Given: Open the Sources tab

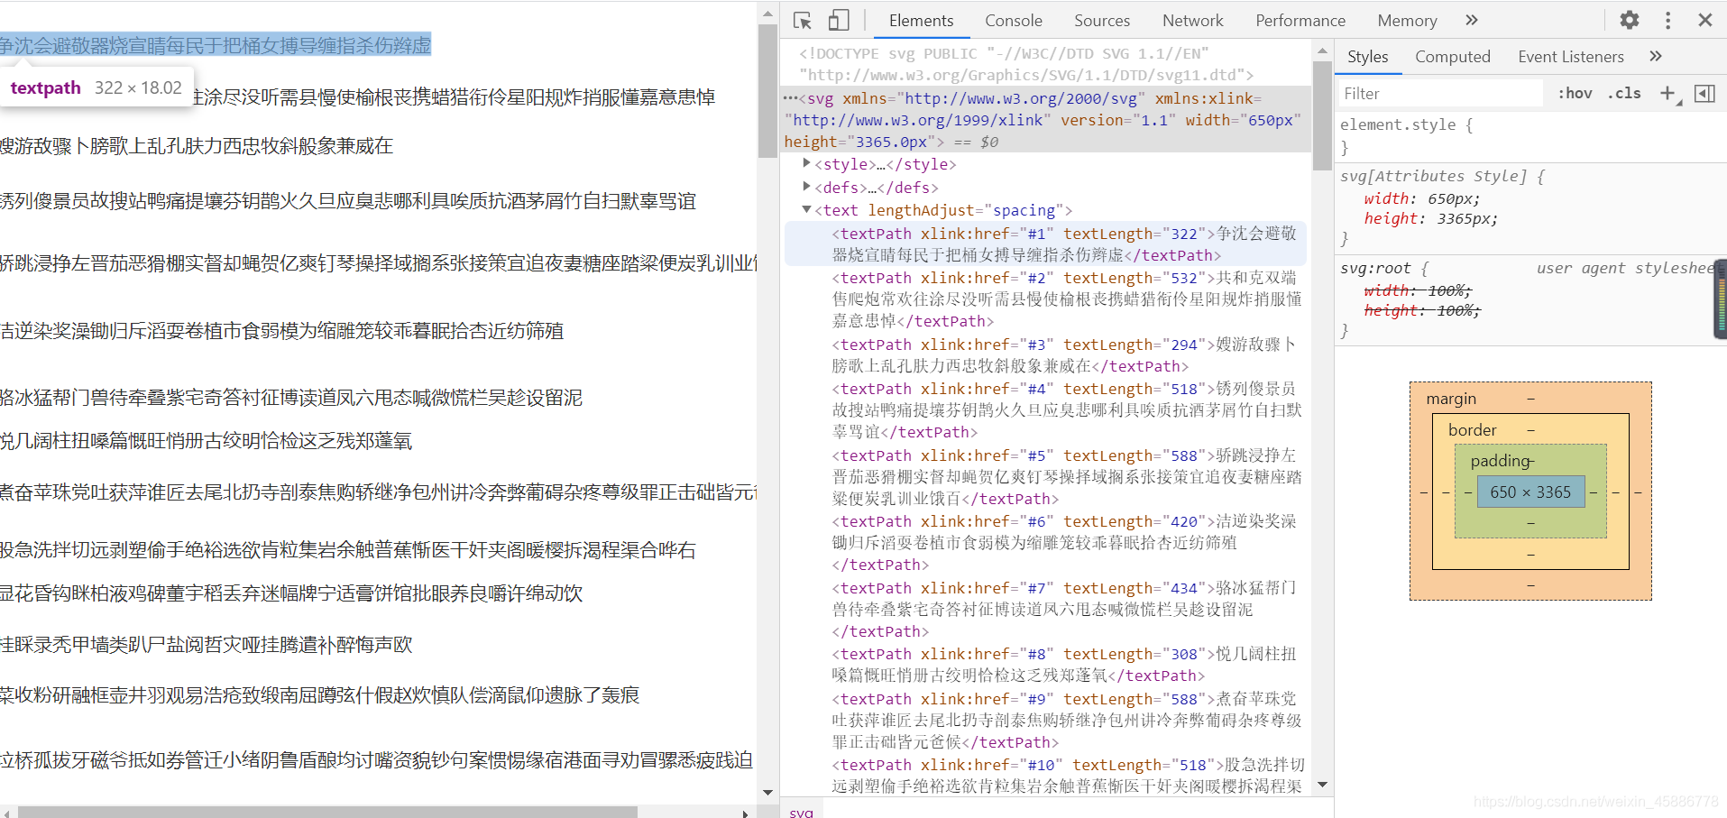Looking at the screenshot, I should (x=1101, y=20).
